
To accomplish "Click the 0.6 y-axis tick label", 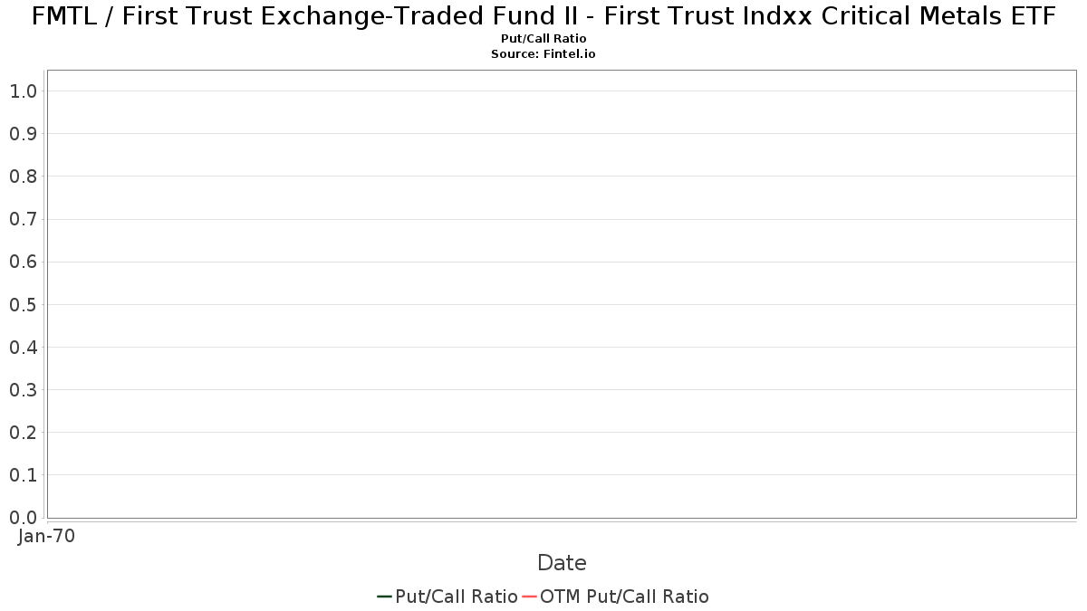I will coord(23,262).
